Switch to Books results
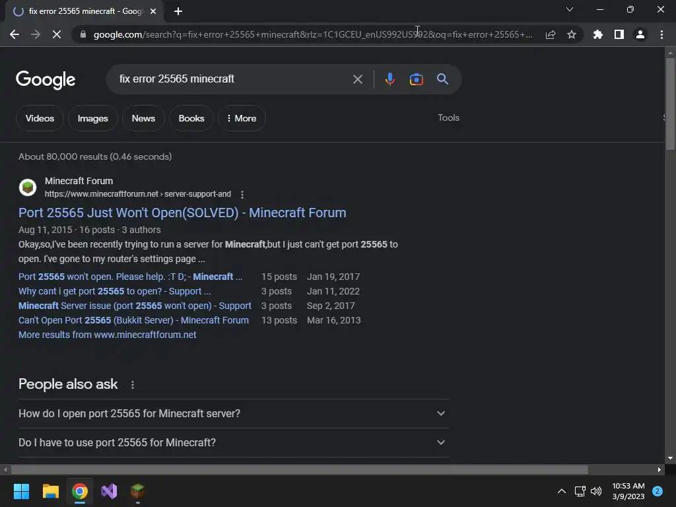The image size is (676, 507). 191,118
